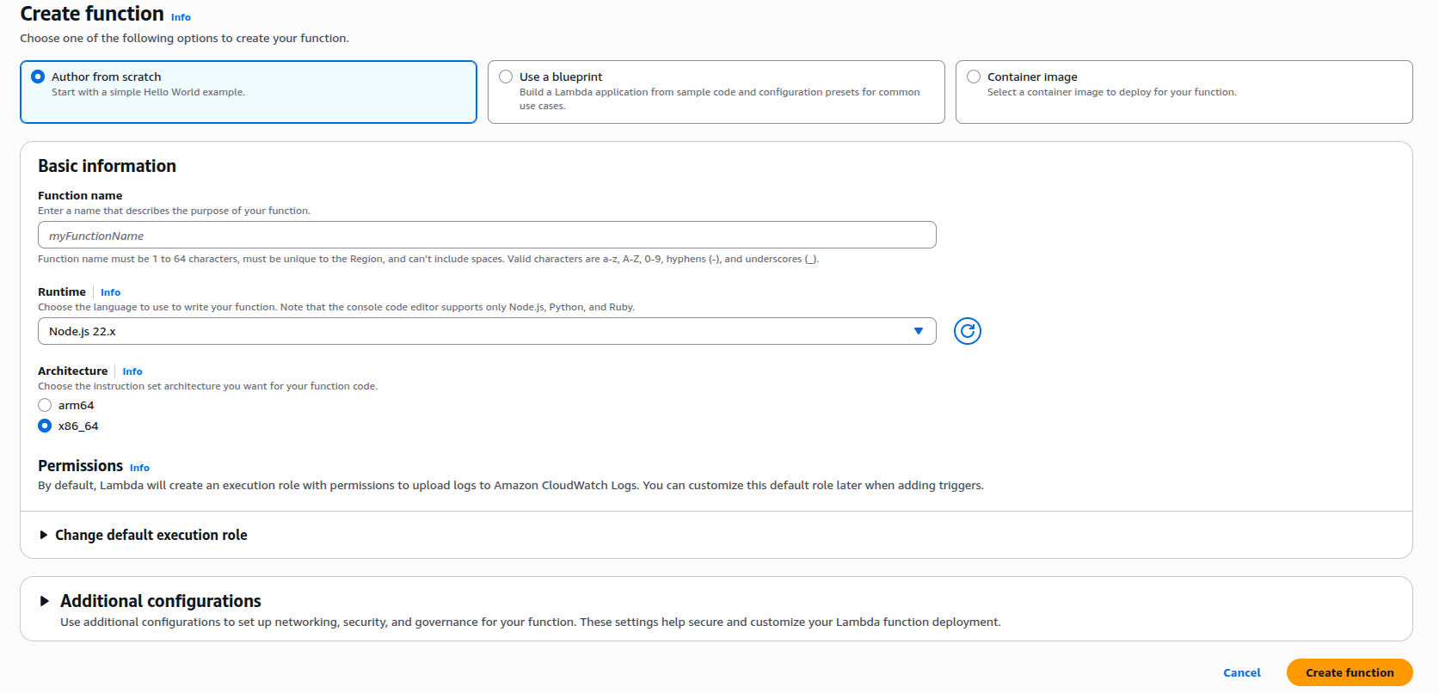Refresh the runtime list with circular arrow icon

click(968, 331)
